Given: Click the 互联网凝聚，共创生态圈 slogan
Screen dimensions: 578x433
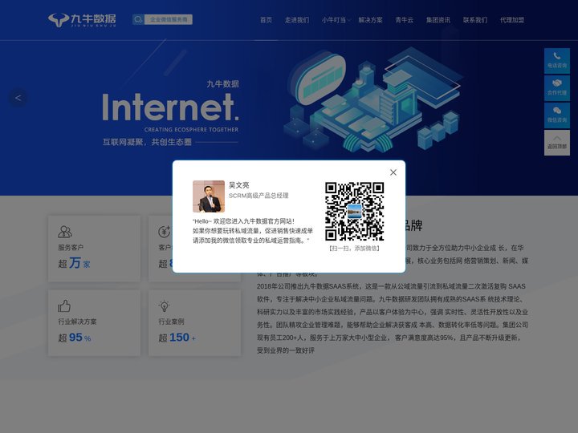Looking at the screenshot, I should point(147,142).
